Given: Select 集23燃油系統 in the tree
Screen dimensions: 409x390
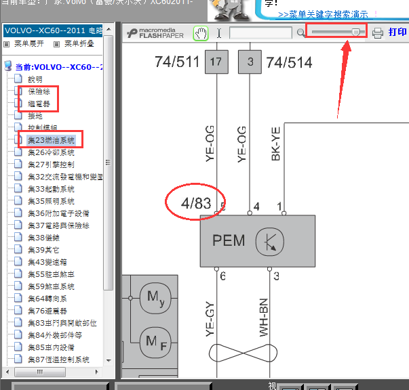Looking at the screenshot, I should (x=51, y=140).
